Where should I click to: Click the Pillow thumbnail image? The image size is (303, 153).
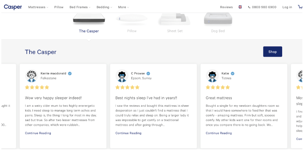click(132, 19)
